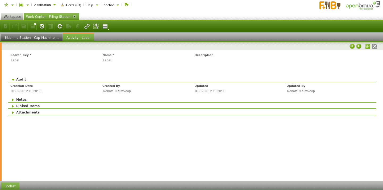Open the Help menu

[92, 5]
